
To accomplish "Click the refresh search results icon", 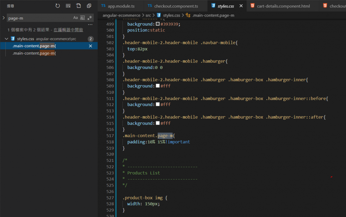I will [58, 6].
